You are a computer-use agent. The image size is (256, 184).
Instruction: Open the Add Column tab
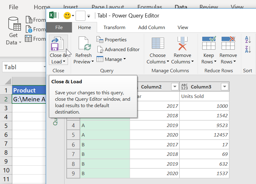point(152,28)
